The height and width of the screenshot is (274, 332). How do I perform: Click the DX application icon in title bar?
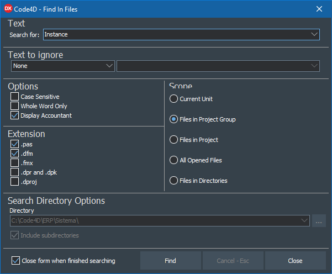pyautogui.click(x=8, y=8)
